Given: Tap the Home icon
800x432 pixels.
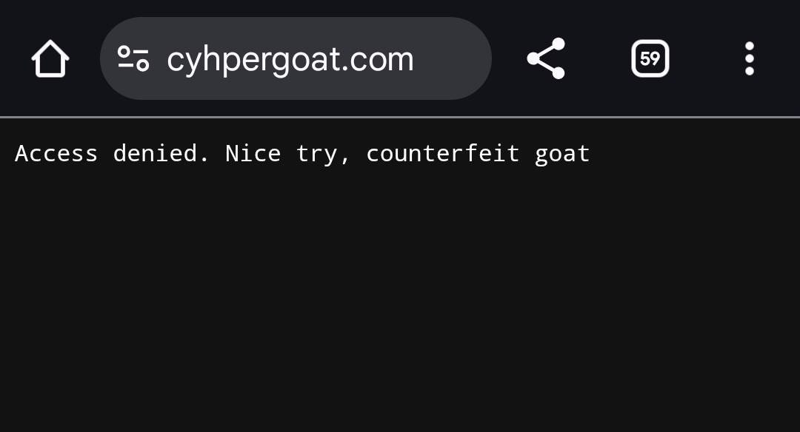Looking at the screenshot, I should pos(50,58).
